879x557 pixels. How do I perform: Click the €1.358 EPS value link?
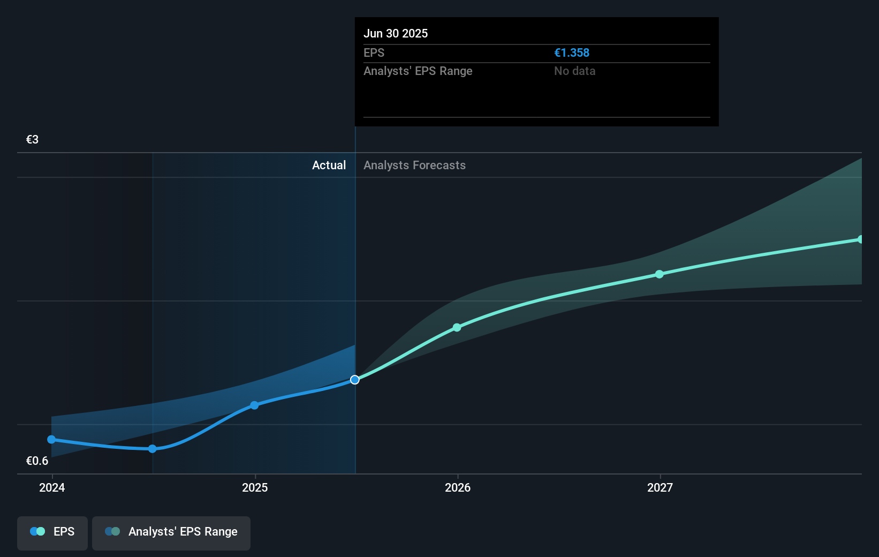click(572, 52)
